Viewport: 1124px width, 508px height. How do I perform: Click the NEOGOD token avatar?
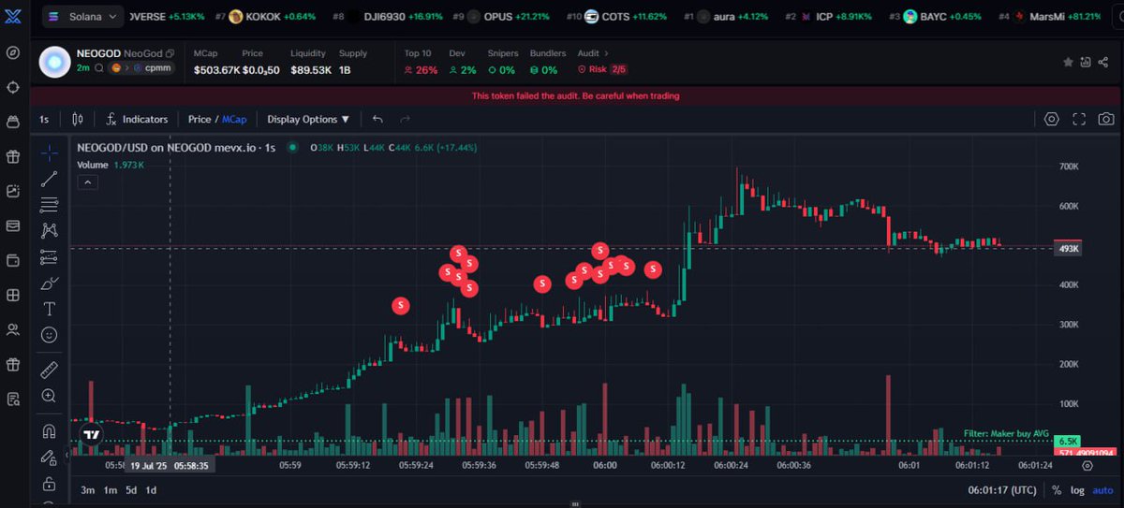(55, 62)
